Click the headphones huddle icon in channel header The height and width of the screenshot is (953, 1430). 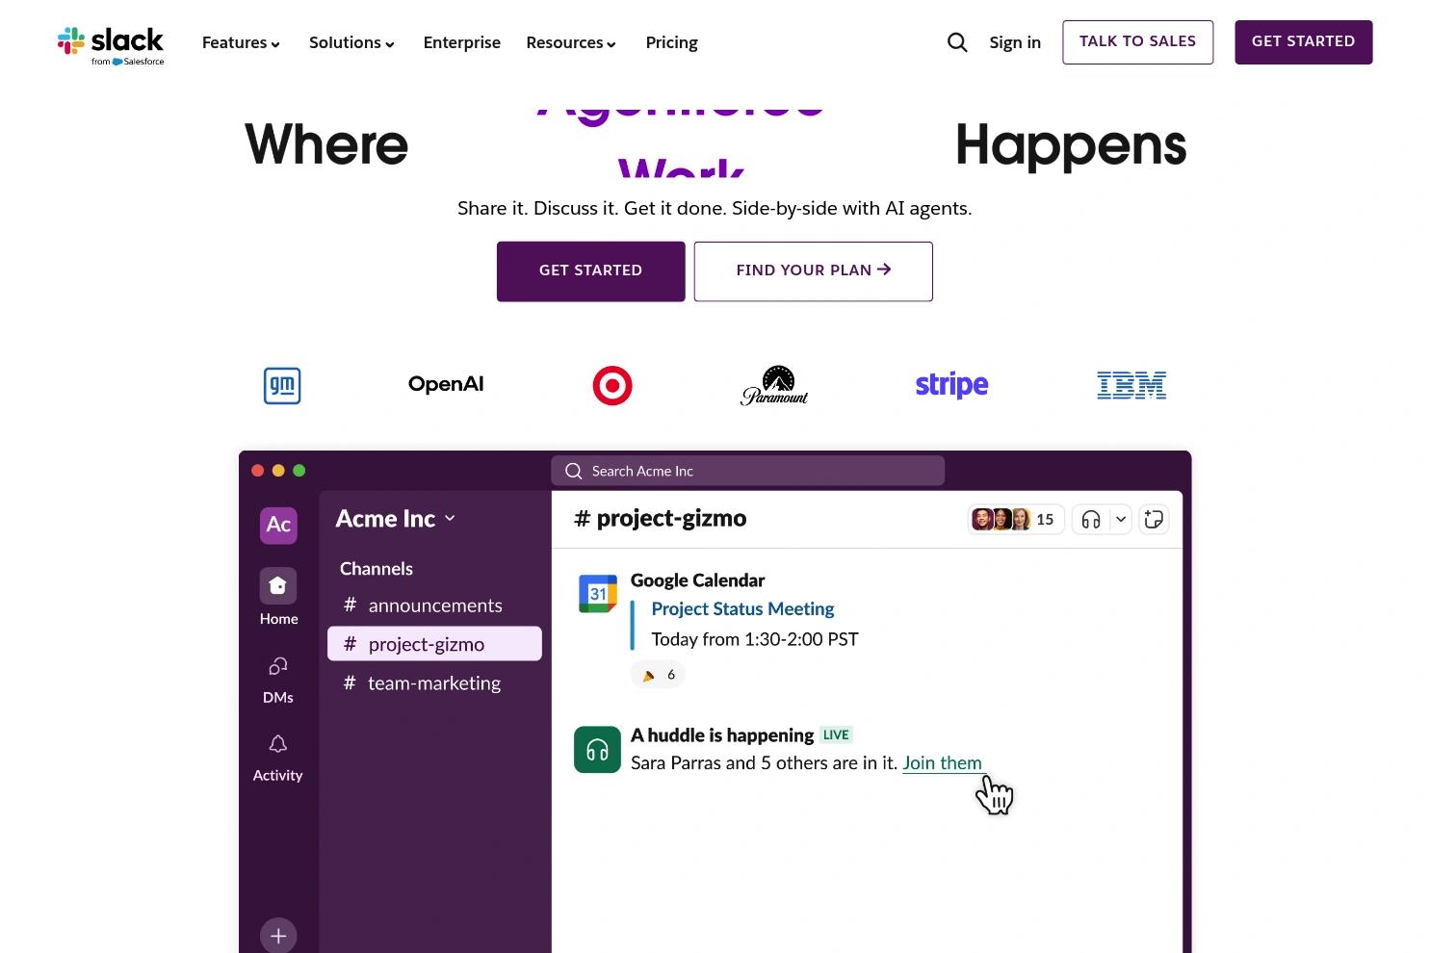[x=1091, y=520]
